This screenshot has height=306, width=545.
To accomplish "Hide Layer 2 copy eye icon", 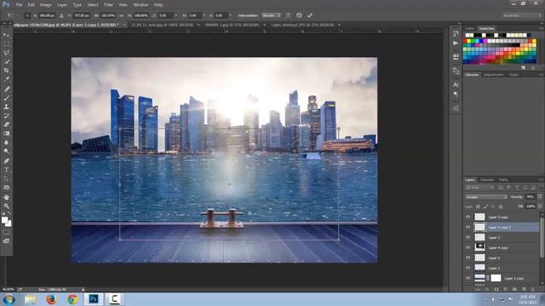I will pyautogui.click(x=468, y=278).
